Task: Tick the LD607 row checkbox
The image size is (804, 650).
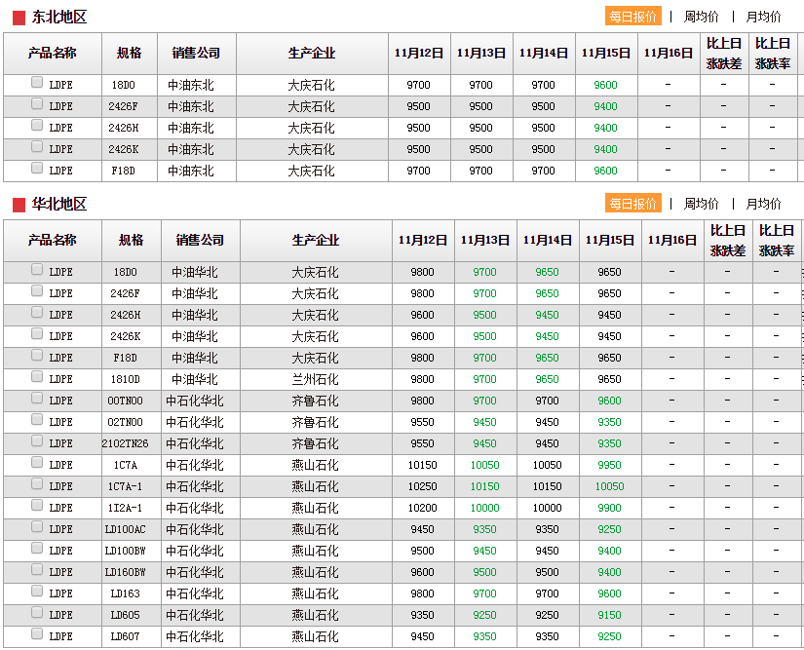Action: pyautogui.click(x=37, y=634)
